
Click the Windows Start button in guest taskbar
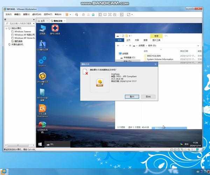(x=40, y=144)
